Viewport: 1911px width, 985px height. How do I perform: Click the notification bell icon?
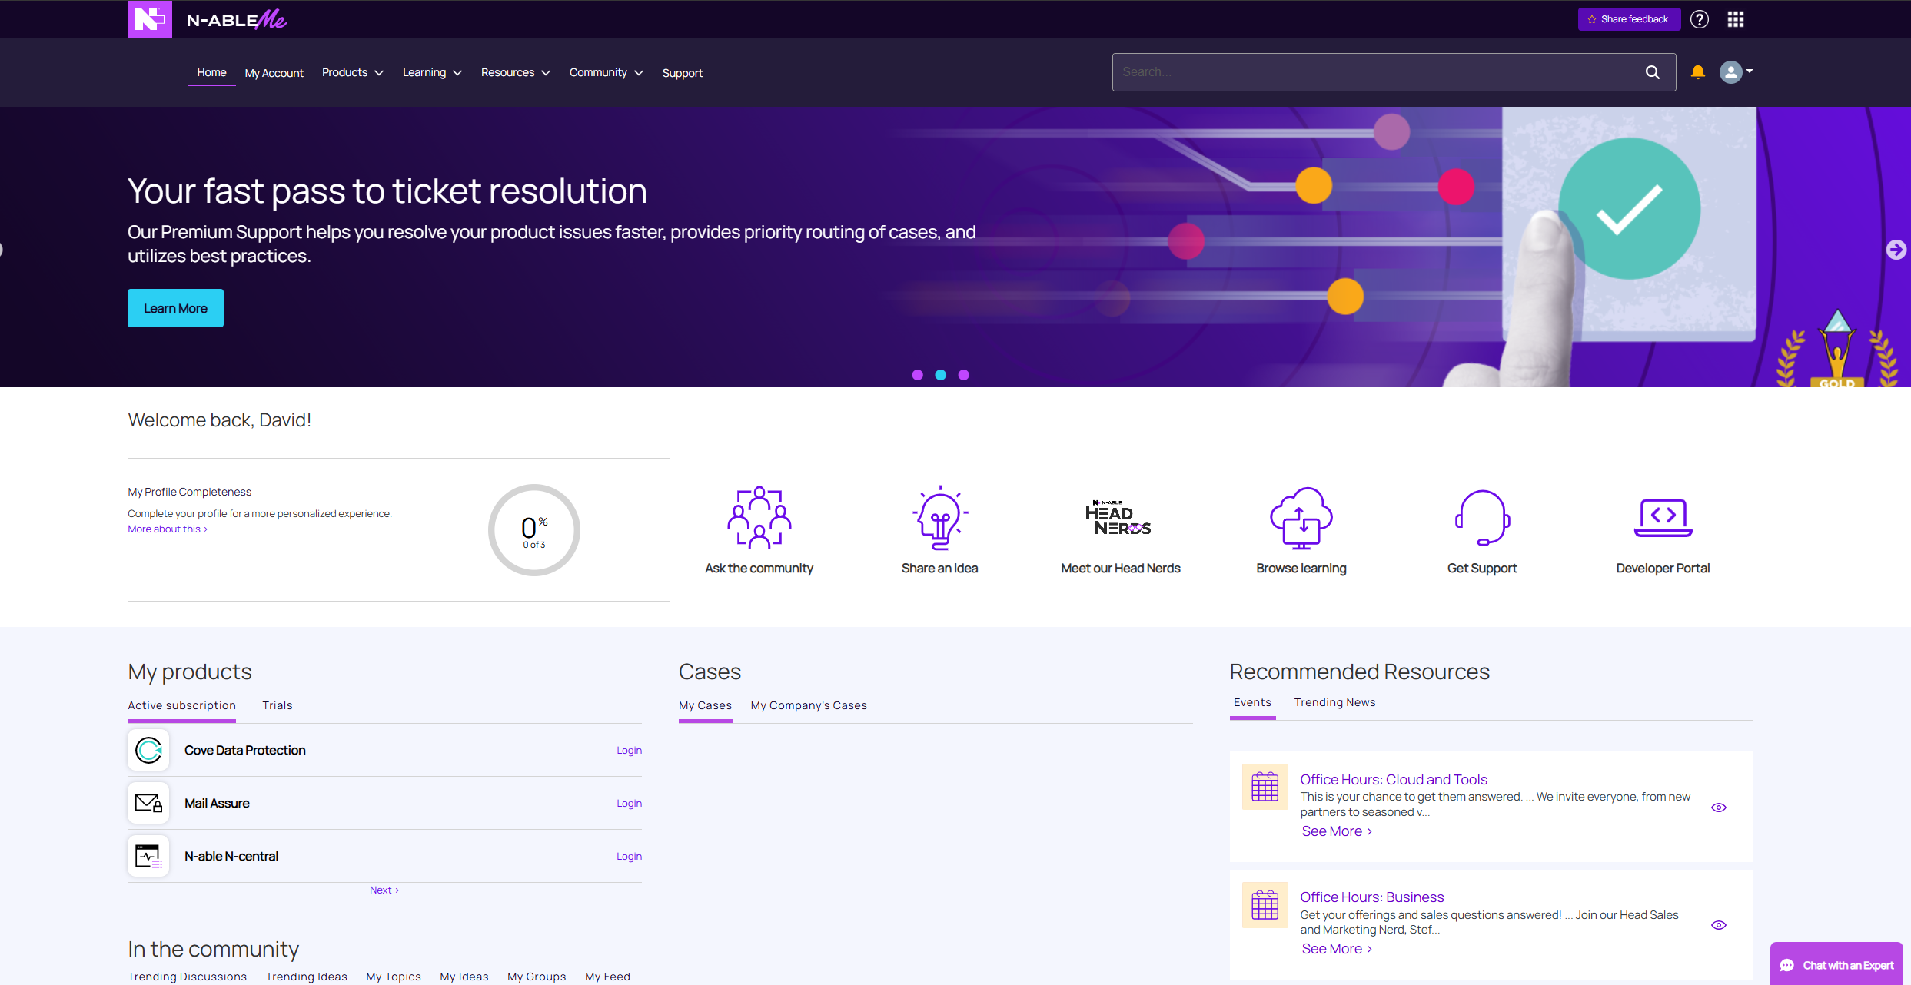pos(1697,72)
